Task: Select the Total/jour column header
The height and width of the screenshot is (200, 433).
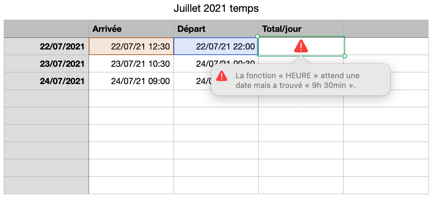Action: pos(301,29)
